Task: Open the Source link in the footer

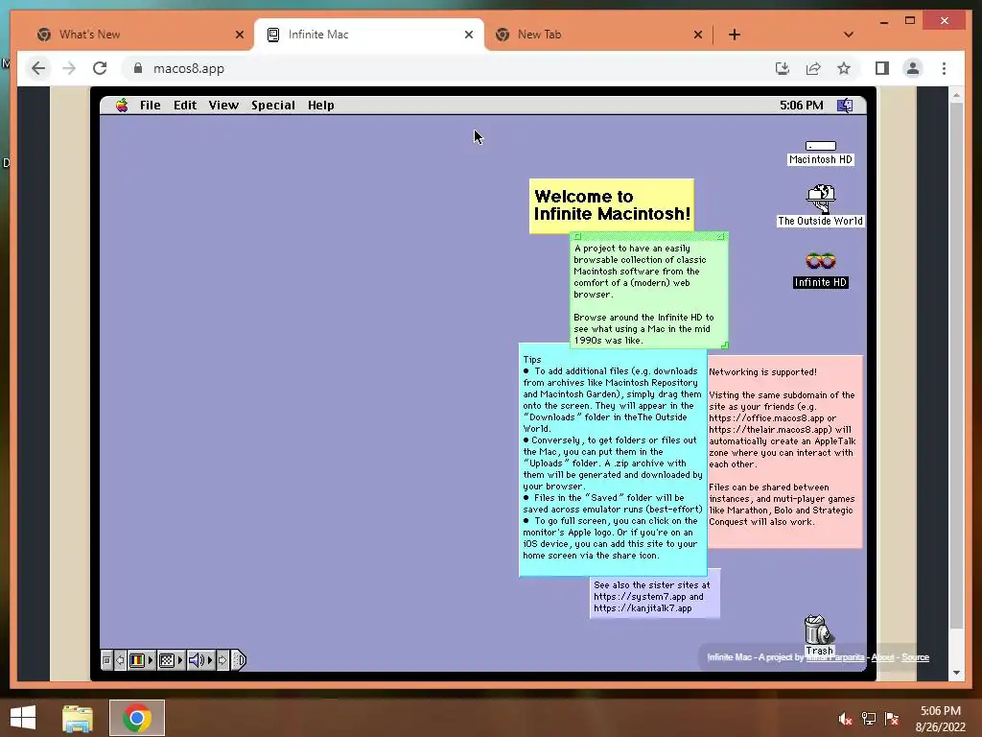Action: coord(915,657)
